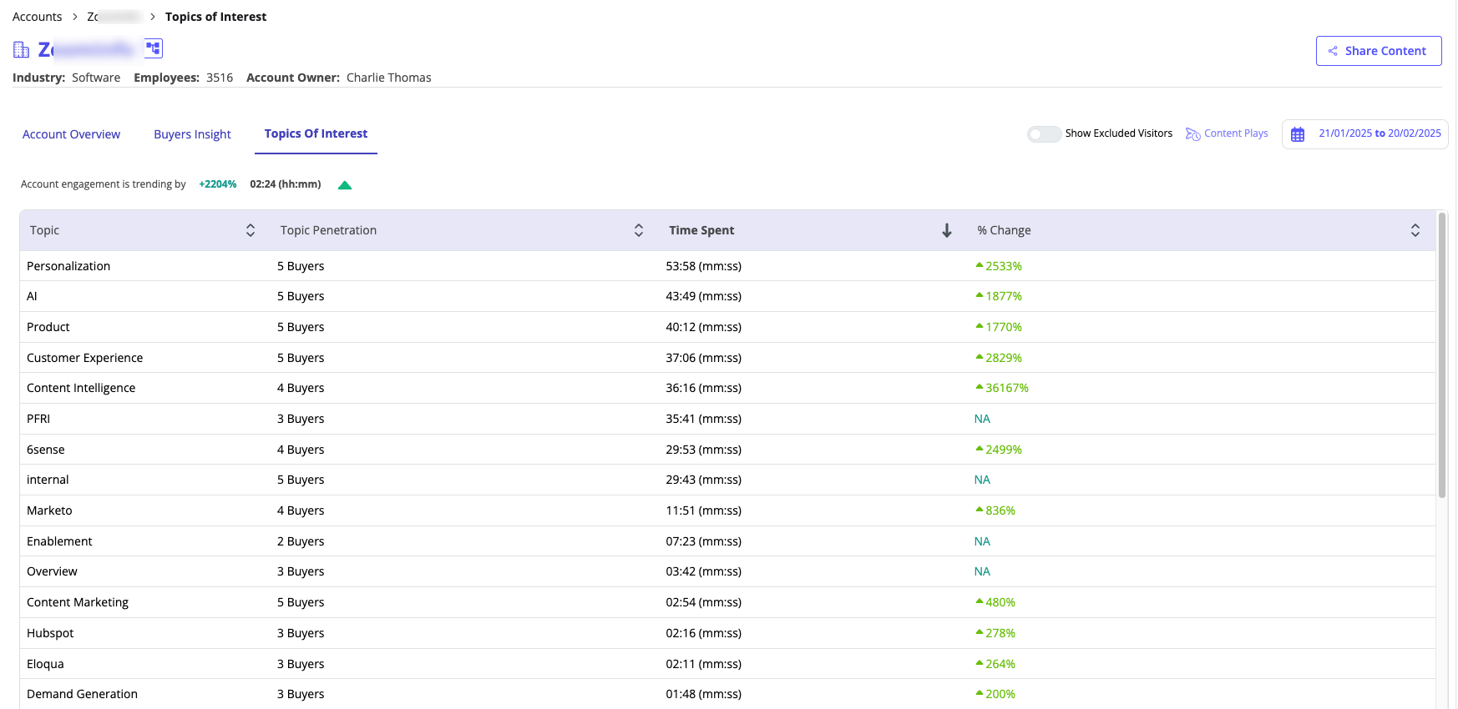Select the Topics Of Interest tab
Image resolution: width=1458 pixels, height=709 pixels.
tap(316, 133)
